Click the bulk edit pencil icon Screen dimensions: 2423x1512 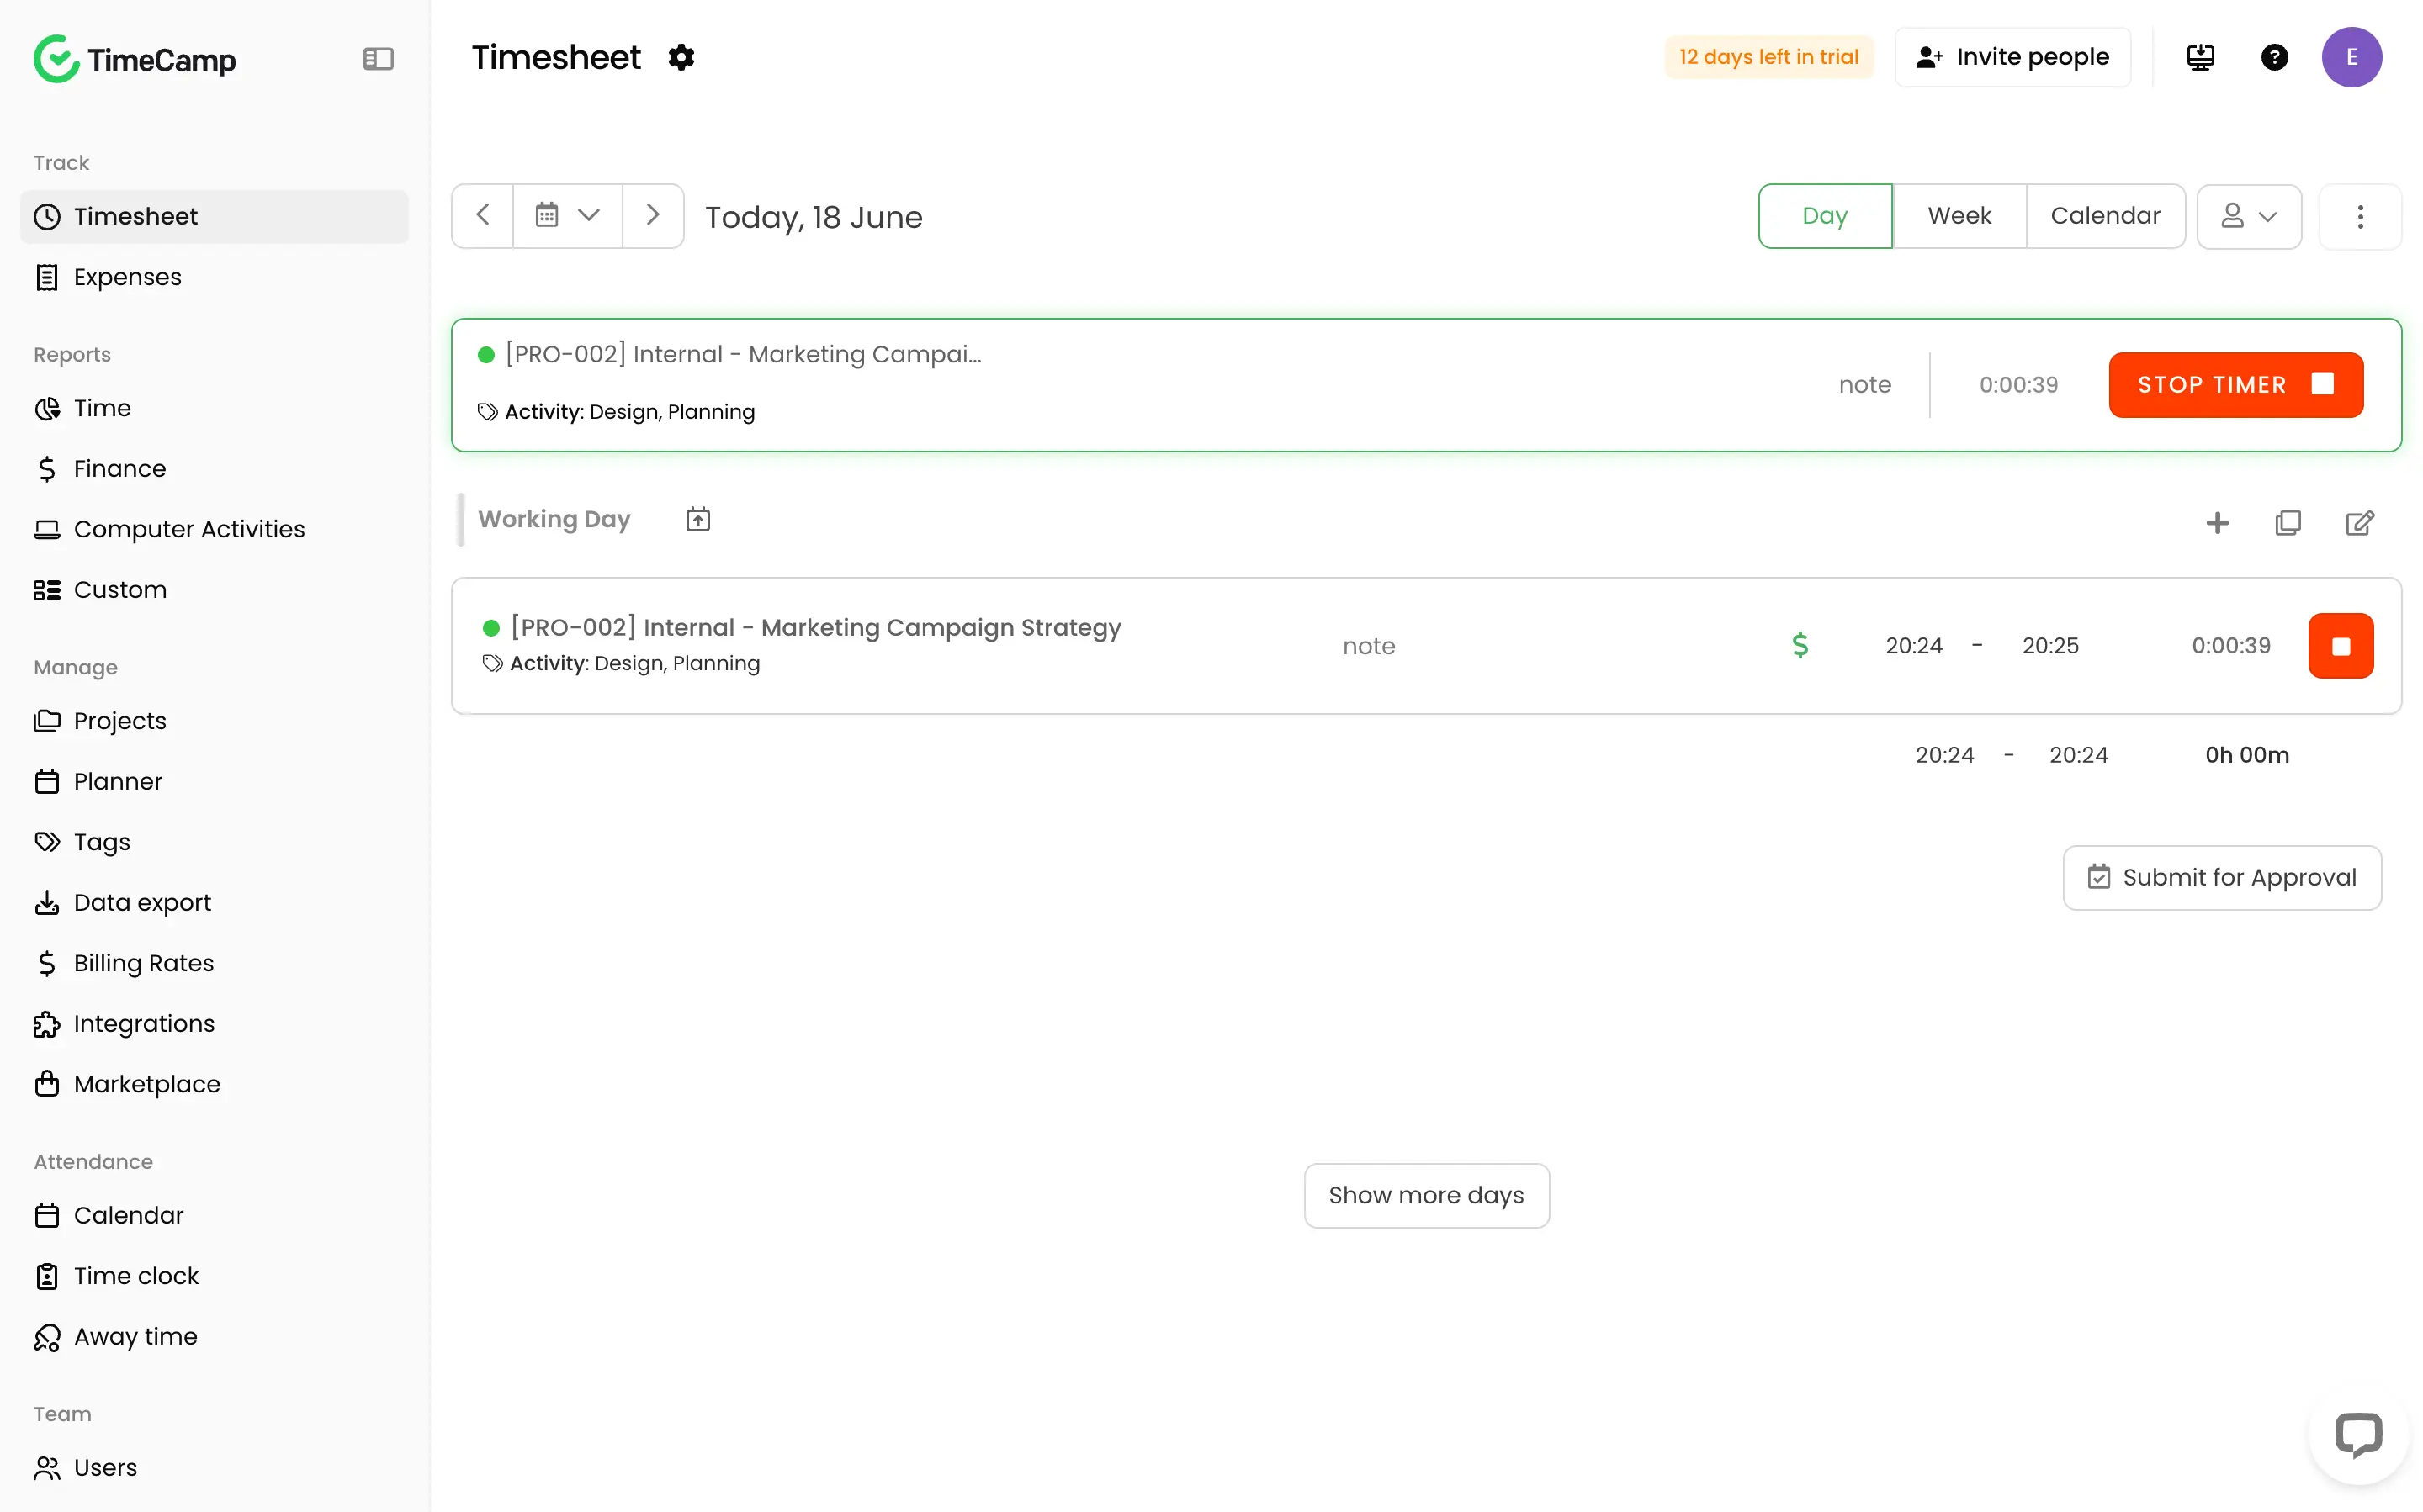point(2359,522)
